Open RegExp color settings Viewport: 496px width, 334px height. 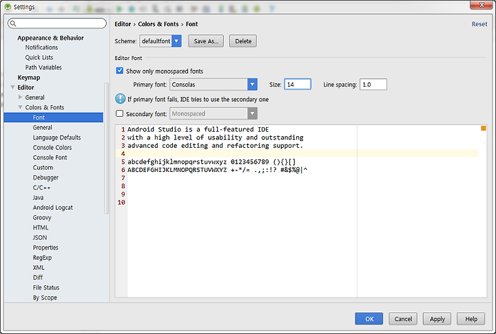tap(42, 258)
